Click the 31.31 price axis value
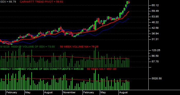This screenshot has height=95, width=180. (155, 39)
